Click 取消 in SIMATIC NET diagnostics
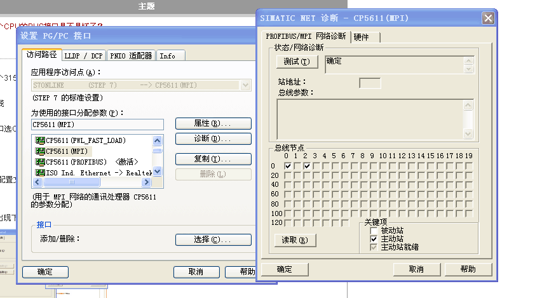This screenshot has width=535, height=298. pyautogui.click(x=417, y=269)
